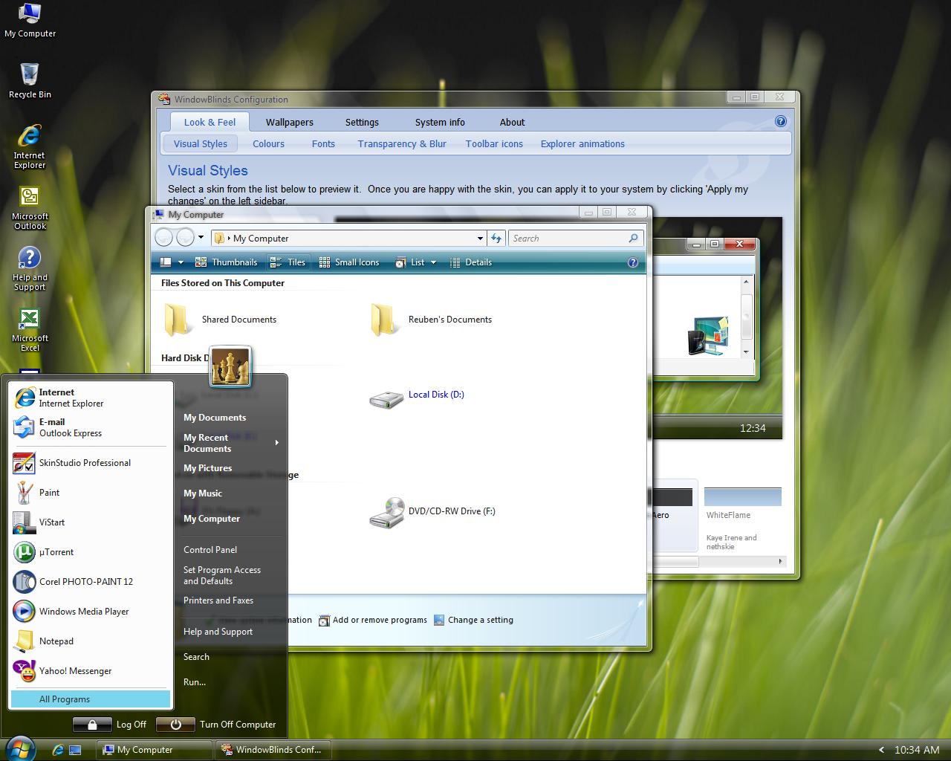
Task: Open the About tab in WindowBlinds
Action: pos(512,123)
